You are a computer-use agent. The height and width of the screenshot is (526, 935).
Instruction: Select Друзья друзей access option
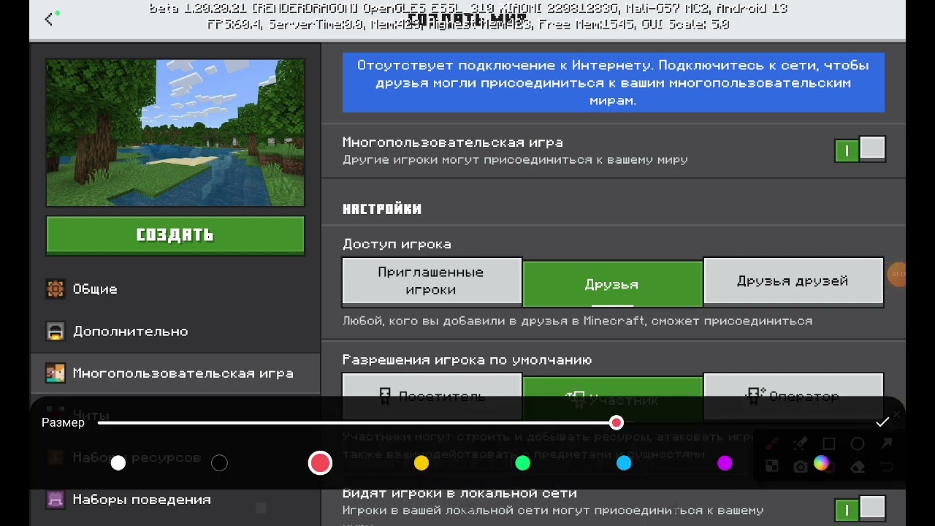click(793, 281)
